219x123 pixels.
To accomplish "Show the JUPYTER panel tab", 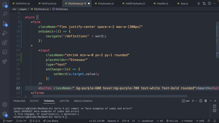I will tap(64, 101).
